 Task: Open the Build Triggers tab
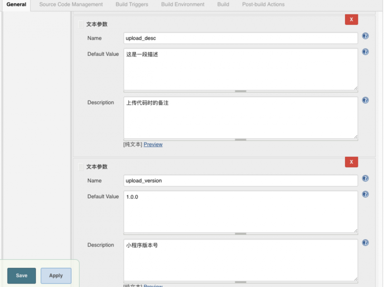[x=132, y=4]
